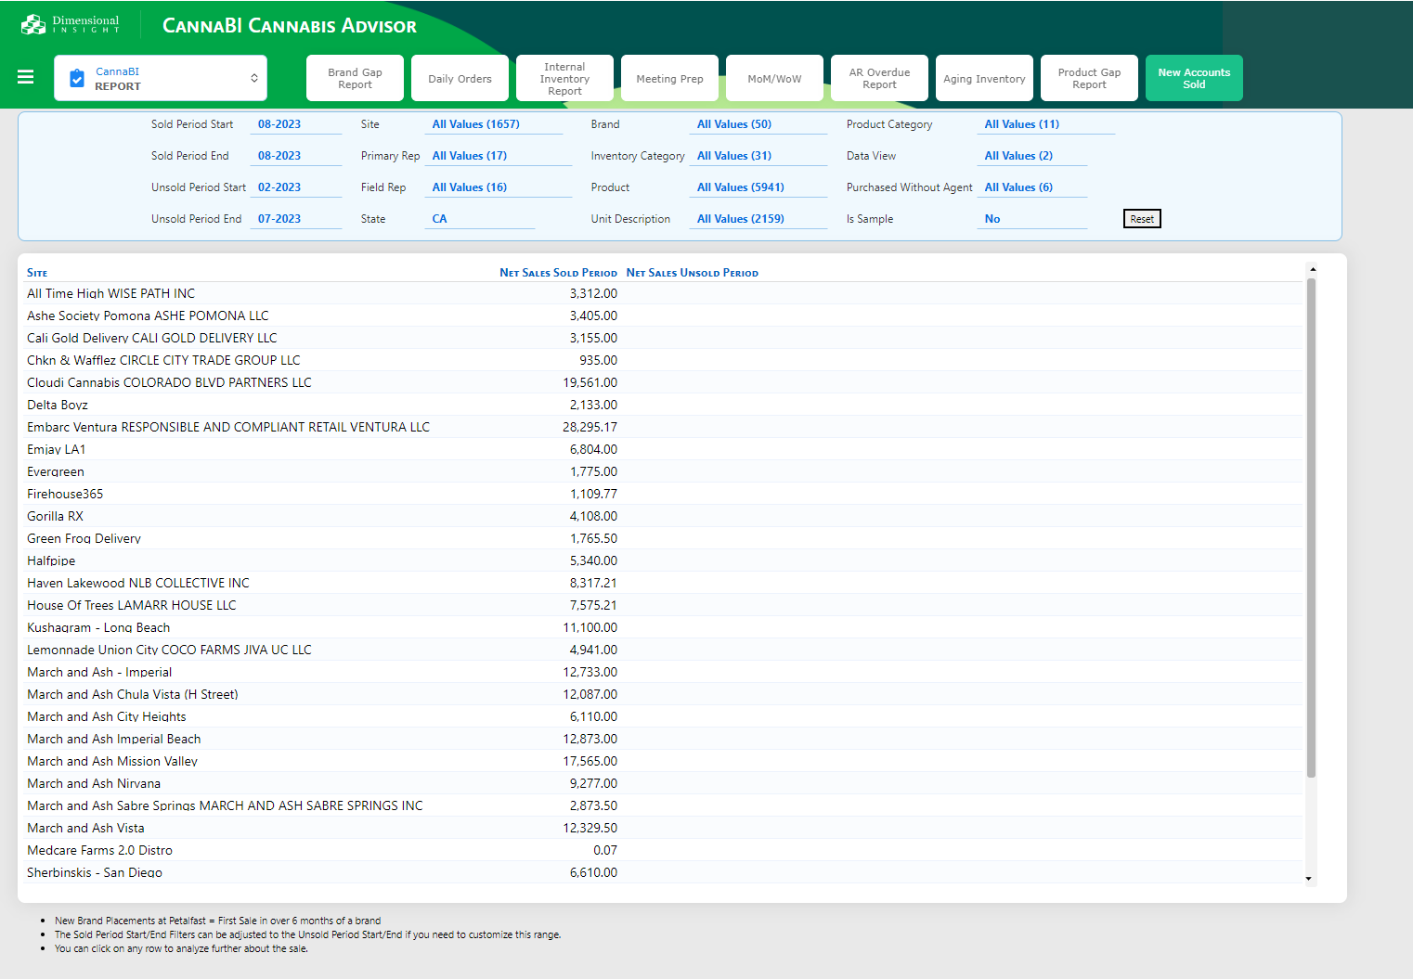The height and width of the screenshot is (979, 1413).
Task: Select the Daily Orders tab
Action: click(x=460, y=79)
